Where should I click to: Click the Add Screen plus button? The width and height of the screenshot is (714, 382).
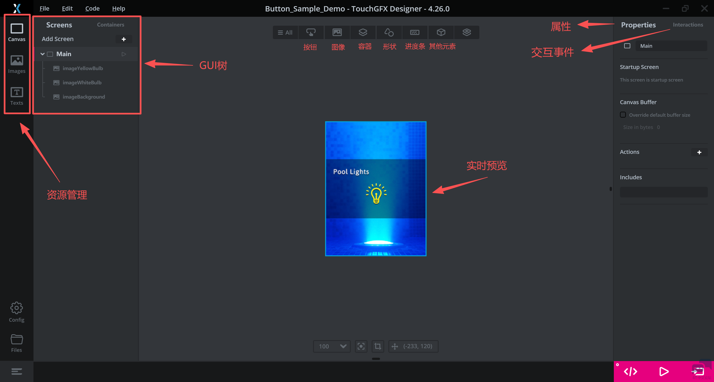(124, 39)
